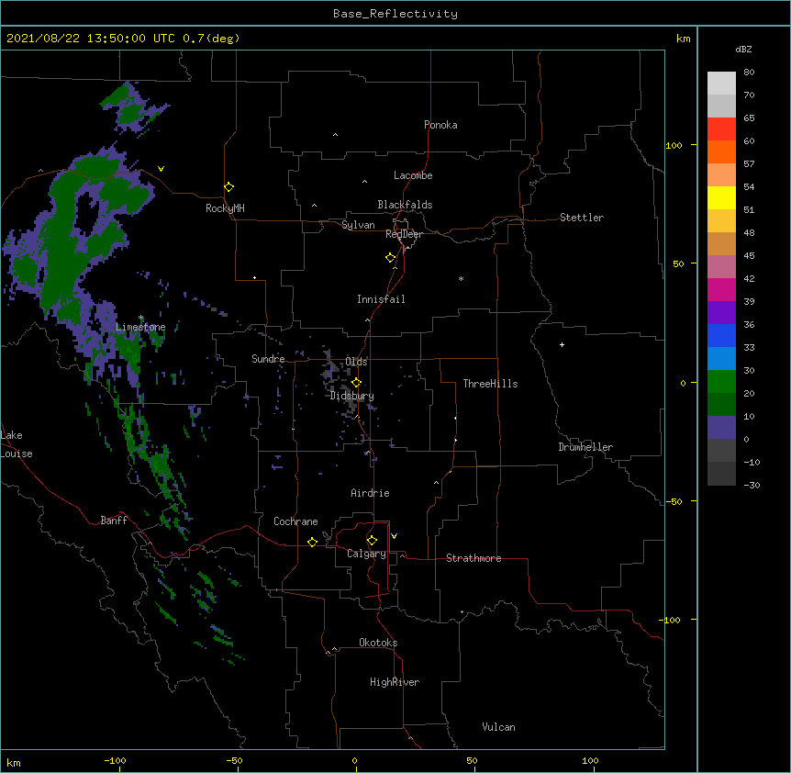Select the light gray 70–80 dBZ swatch
The height and width of the screenshot is (773, 791).
[721, 83]
